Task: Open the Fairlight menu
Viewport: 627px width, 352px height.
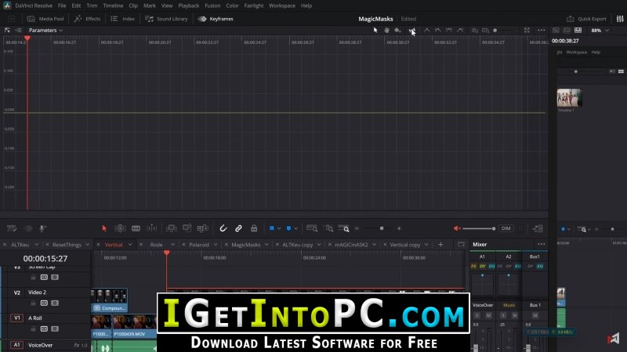Action: coord(253,5)
